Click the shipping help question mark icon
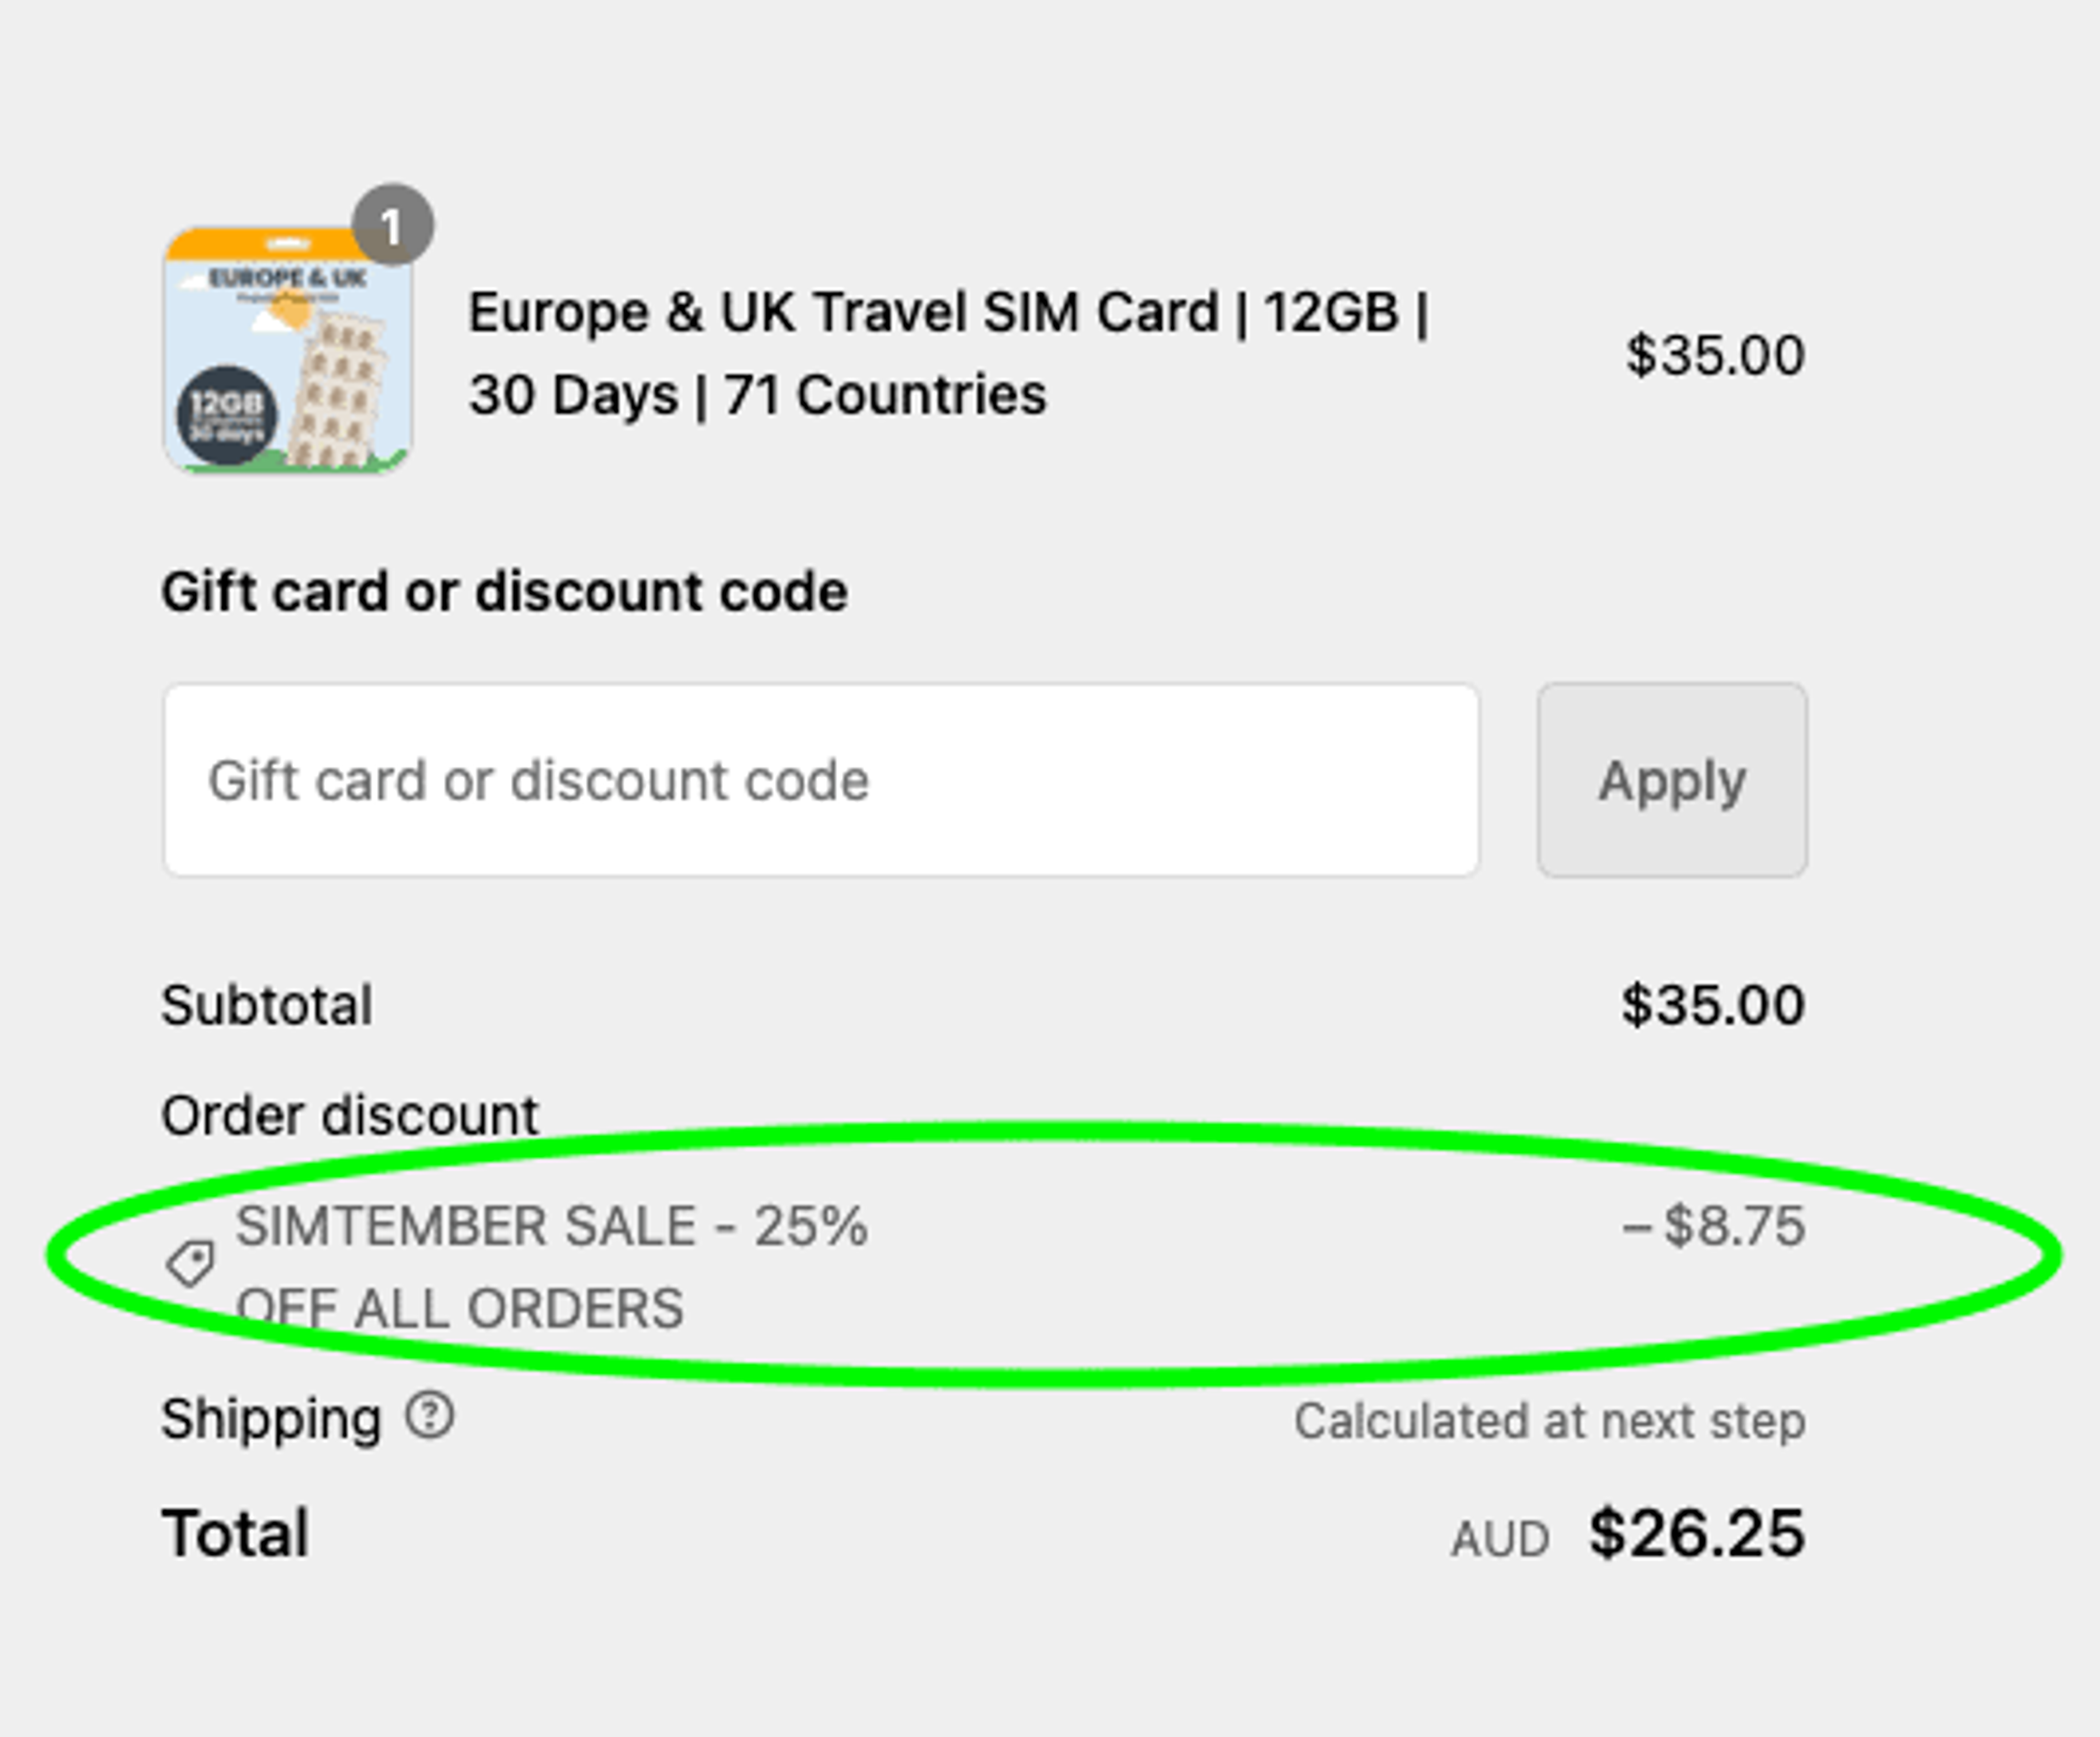 [430, 1416]
